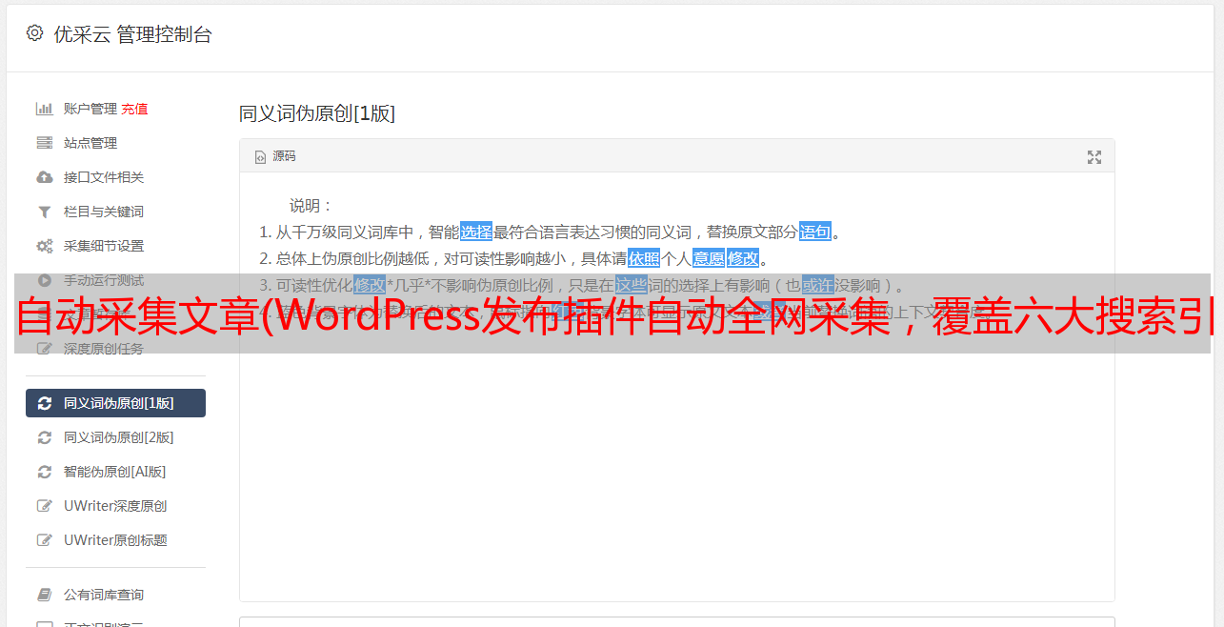This screenshot has height=627, width=1224.
Task: Open UWriter原创标题 menu item
Action: tap(115, 540)
